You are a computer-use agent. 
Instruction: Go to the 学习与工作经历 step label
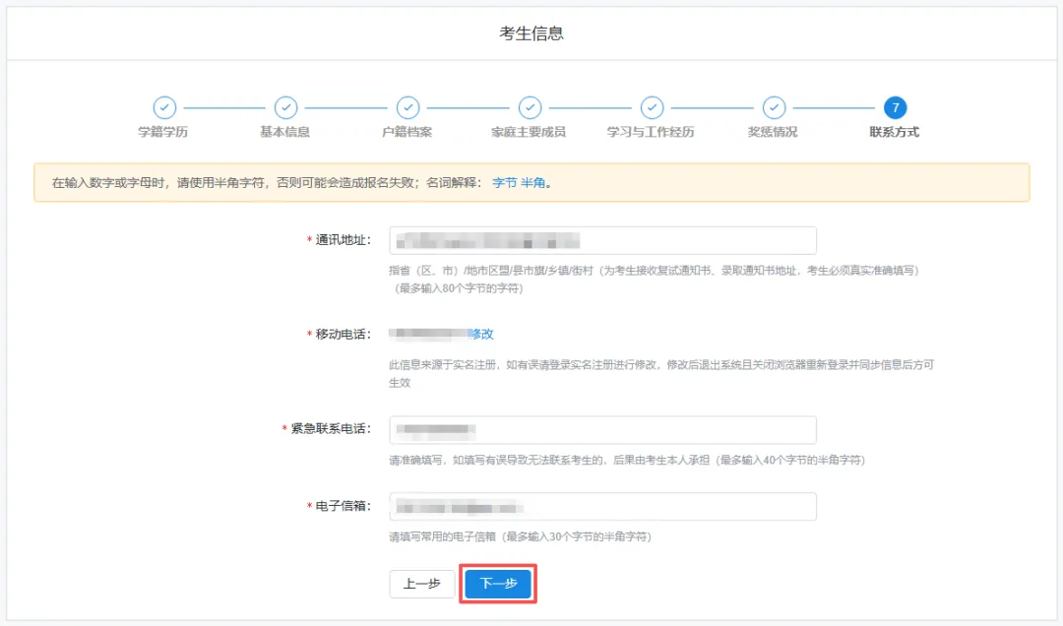point(651,132)
